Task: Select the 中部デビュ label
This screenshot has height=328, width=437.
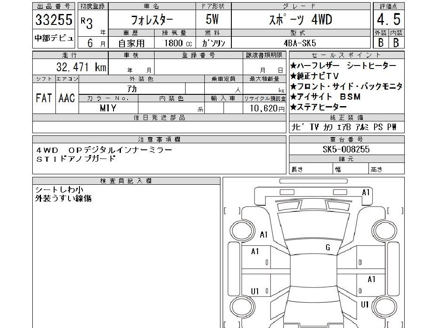Action: pos(54,38)
